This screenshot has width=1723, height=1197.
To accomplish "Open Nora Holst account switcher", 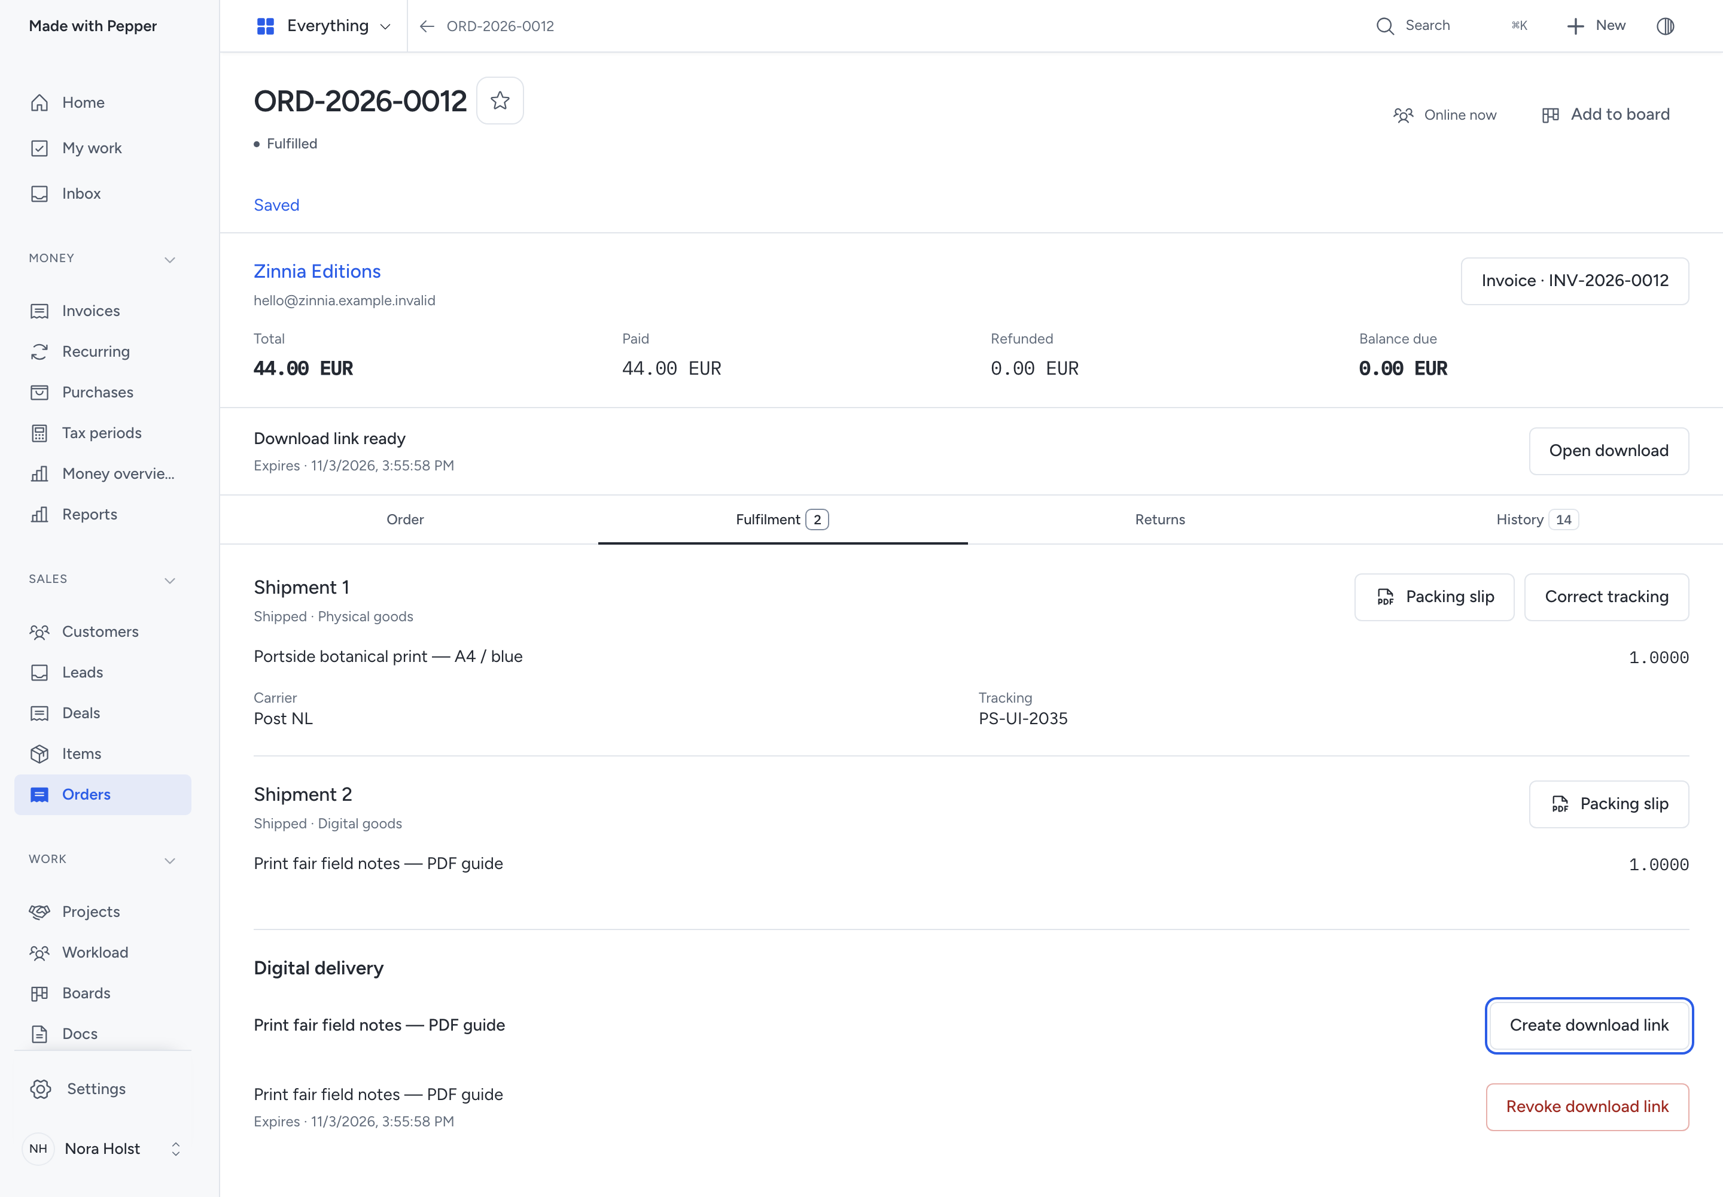I will coord(103,1149).
